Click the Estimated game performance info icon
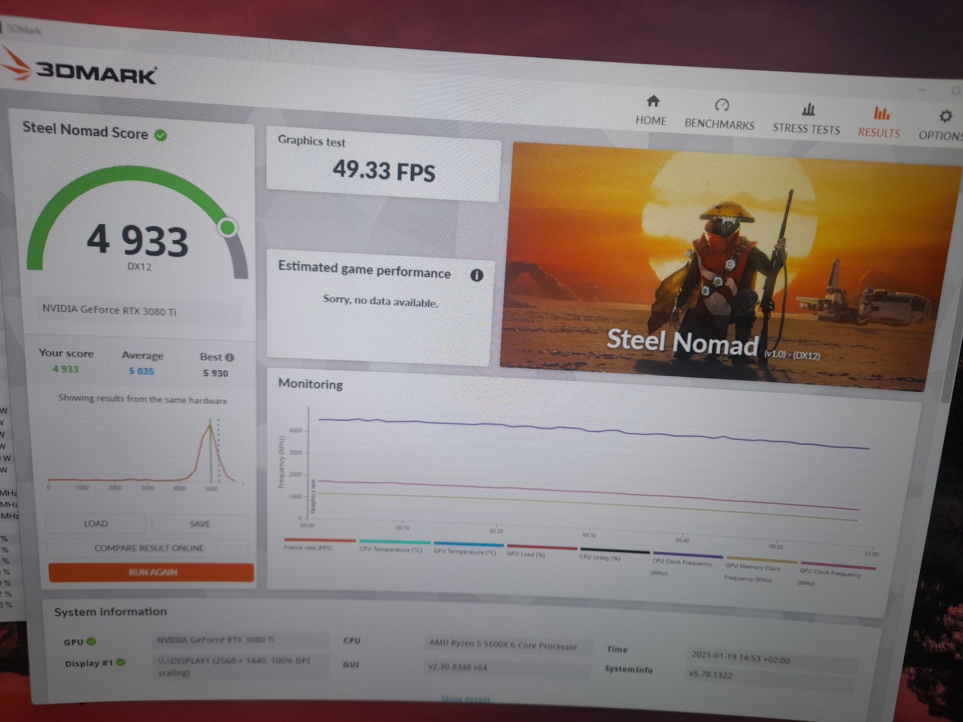Viewport: 963px width, 722px height. (476, 275)
